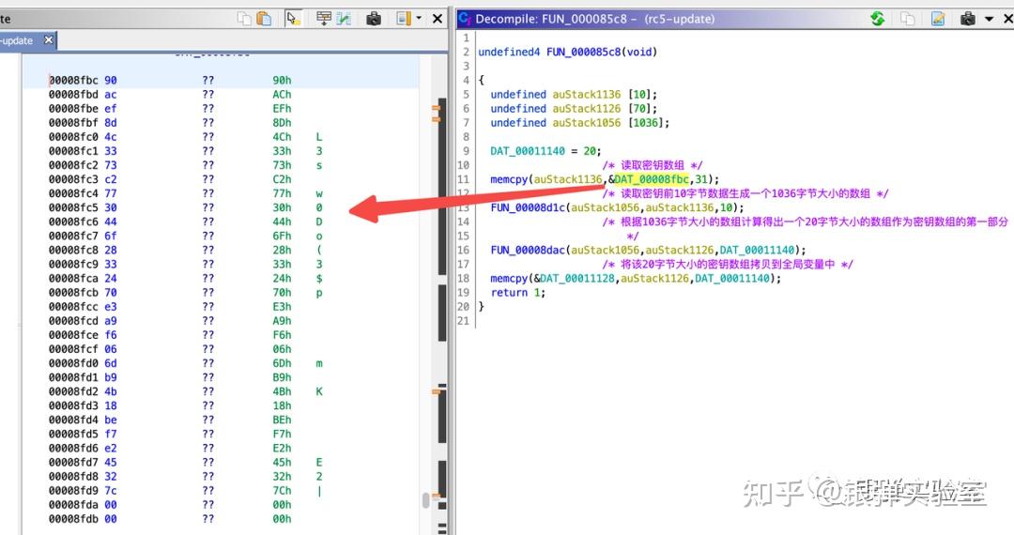1014x535 pixels.
Task: Select address 00008fcb in listing
Action: [x=74, y=293]
